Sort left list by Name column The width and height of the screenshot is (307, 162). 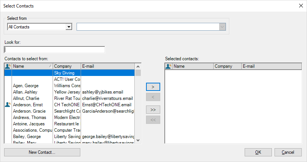tap(32, 66)
